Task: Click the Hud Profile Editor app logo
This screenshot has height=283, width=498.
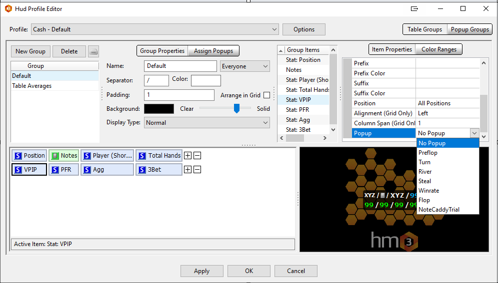Action: click(8, 9)
